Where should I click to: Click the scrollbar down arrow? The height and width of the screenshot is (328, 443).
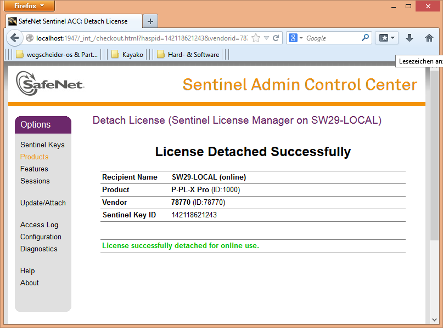[434, 320]
